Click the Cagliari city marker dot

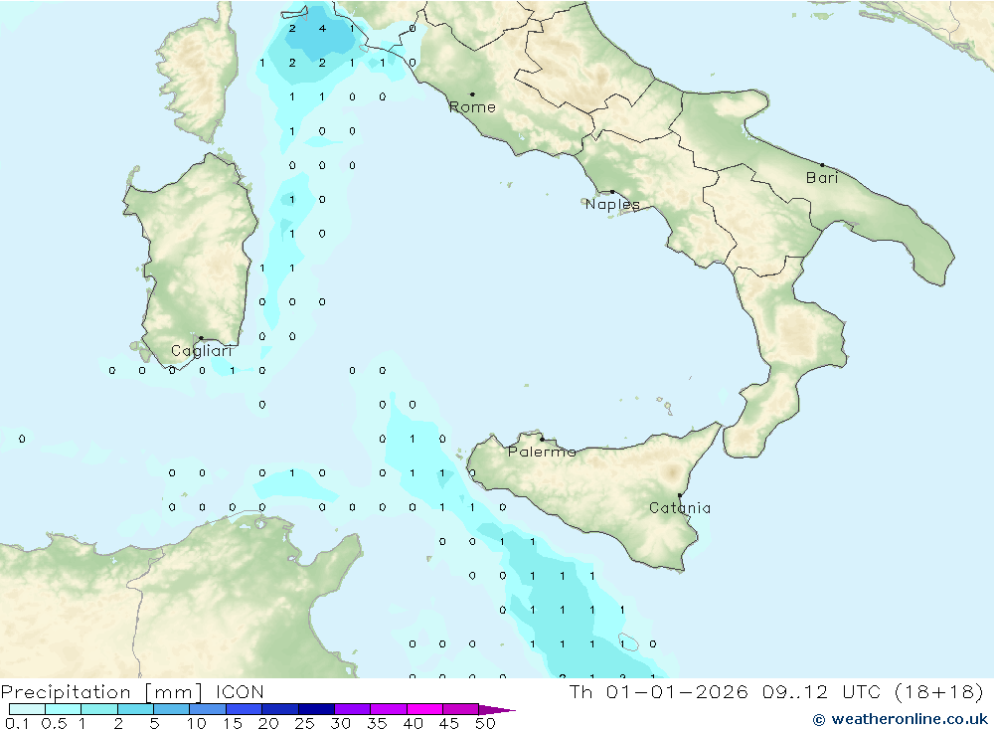[x=201, y=338]
